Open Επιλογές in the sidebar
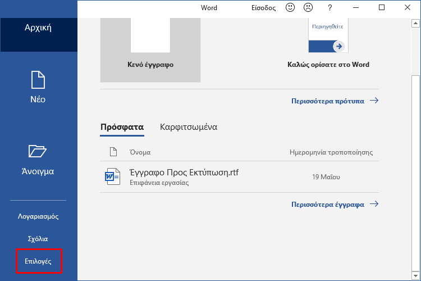Screen dimensions: 421x281 [x=38, y=261]
